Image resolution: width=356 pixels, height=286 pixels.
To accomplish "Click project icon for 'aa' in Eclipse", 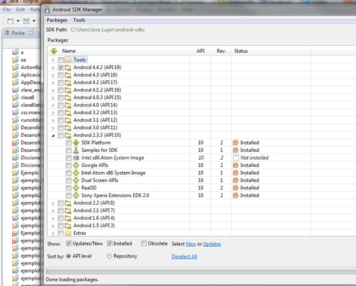I will click(x=16, y=60).
